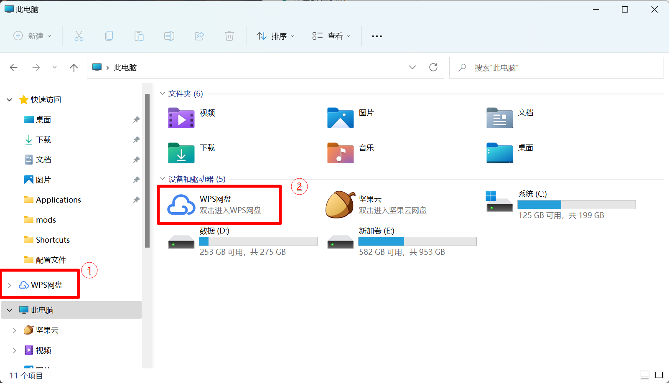Switch to details list view in status bar

[x=645, y=375]
